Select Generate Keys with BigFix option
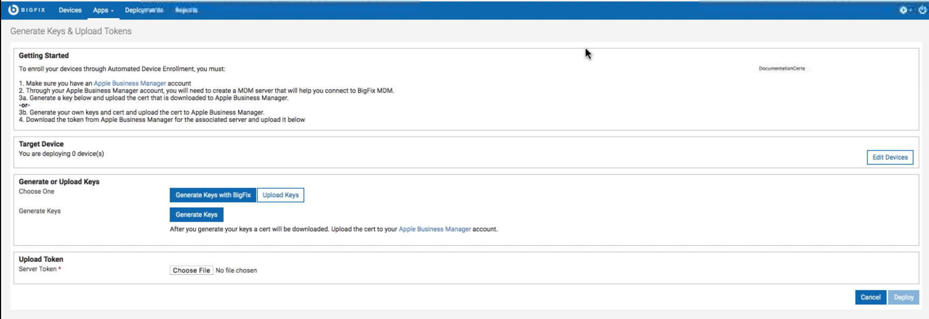Screen dimensions: 929x319 (213, 195)
